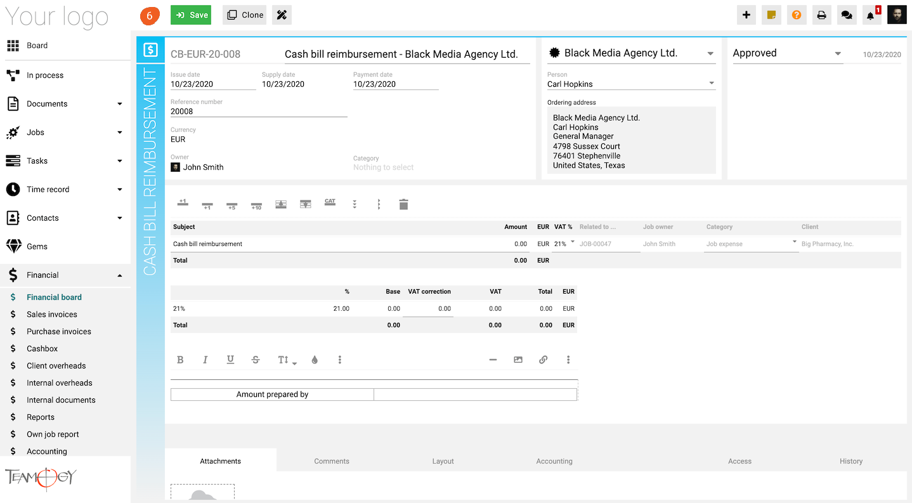
Task: Open the Approved status dropdown
Action: pyautogui.click(x=786, y=53)
